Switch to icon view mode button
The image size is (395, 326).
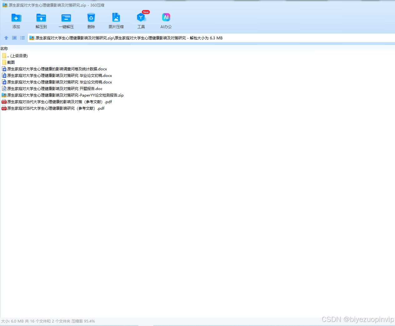click(14, 38)
